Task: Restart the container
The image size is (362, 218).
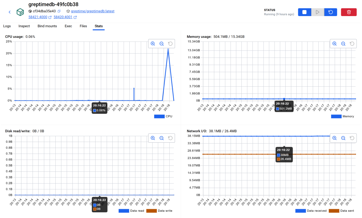Action: point(330,12)
